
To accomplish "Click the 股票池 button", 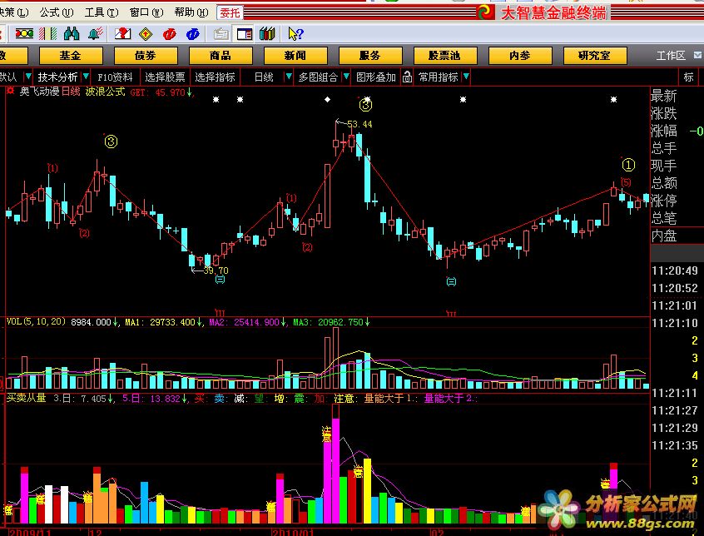I will [444, 56].
